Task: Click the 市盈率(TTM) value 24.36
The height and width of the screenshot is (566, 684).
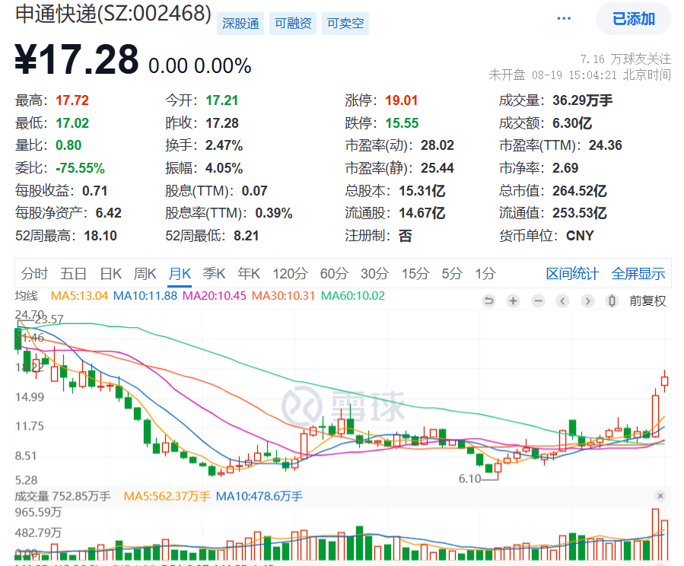Action: click(606, 145)
